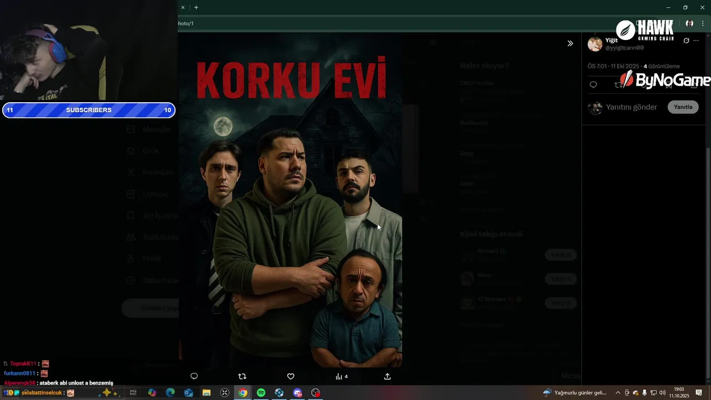Open Microsoft Edge from the taskbar
The image size is (711, 400).
point(171,393)
